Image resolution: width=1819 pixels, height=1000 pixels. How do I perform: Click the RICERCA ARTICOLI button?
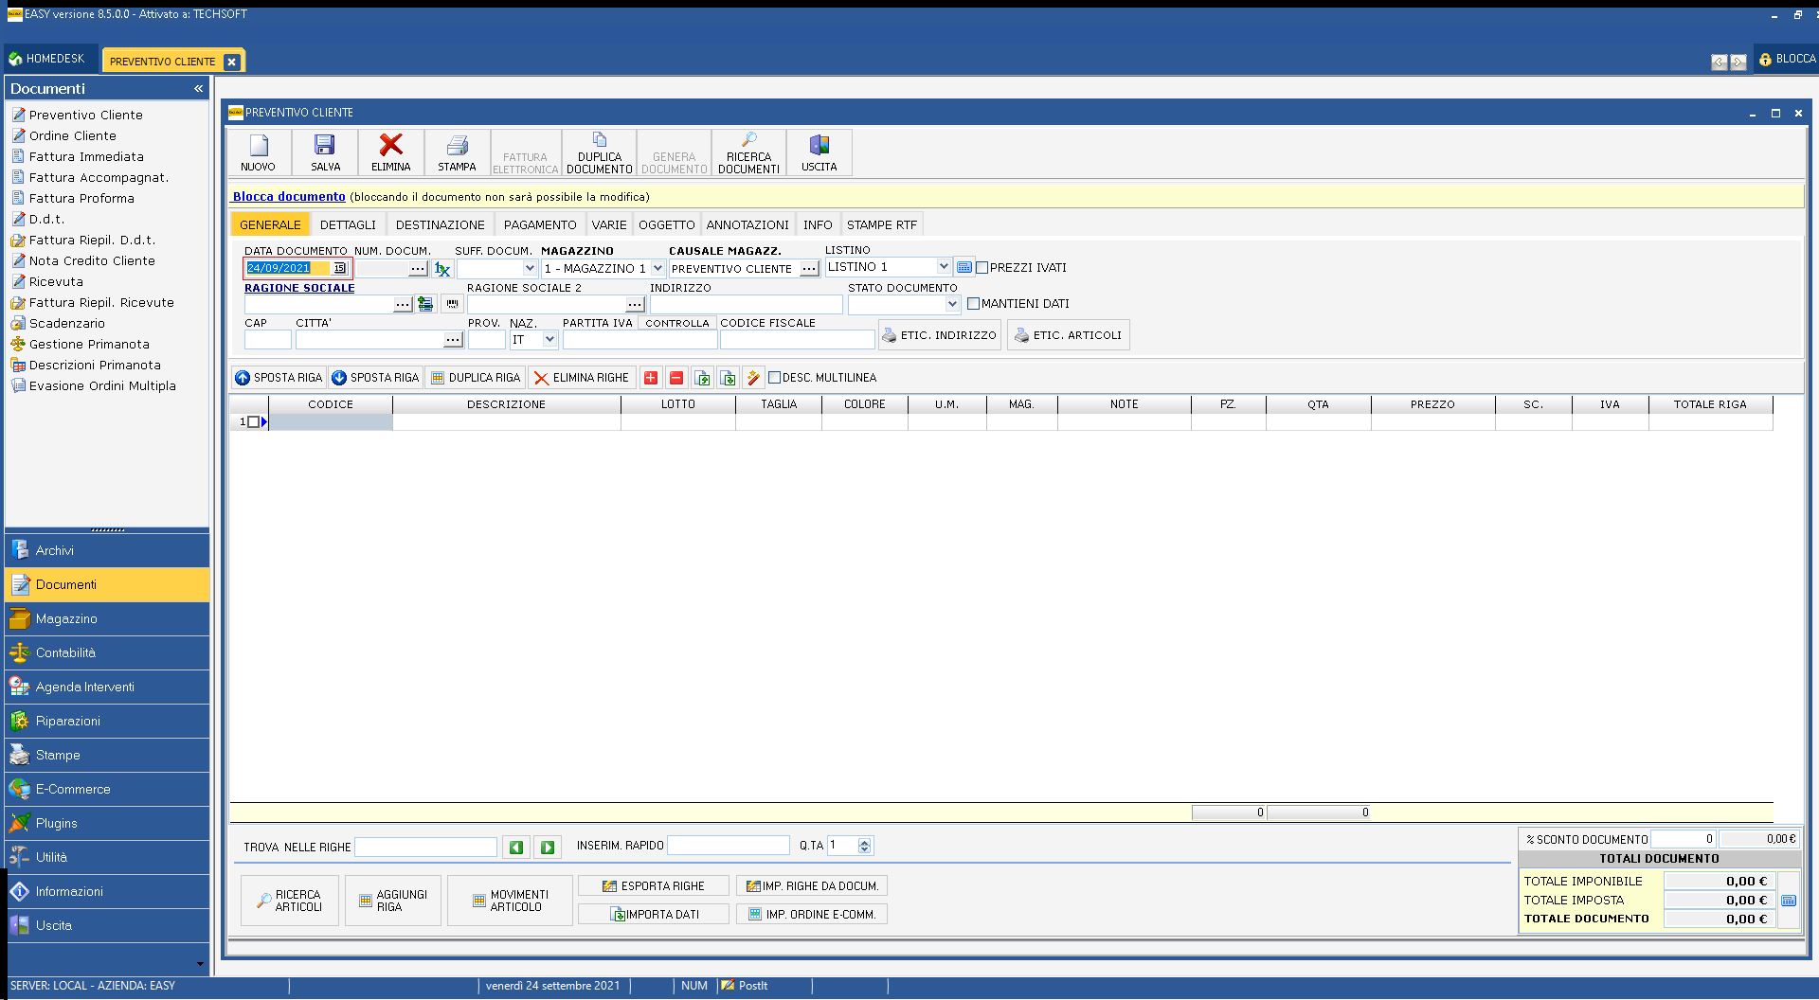tap(291, 901)
